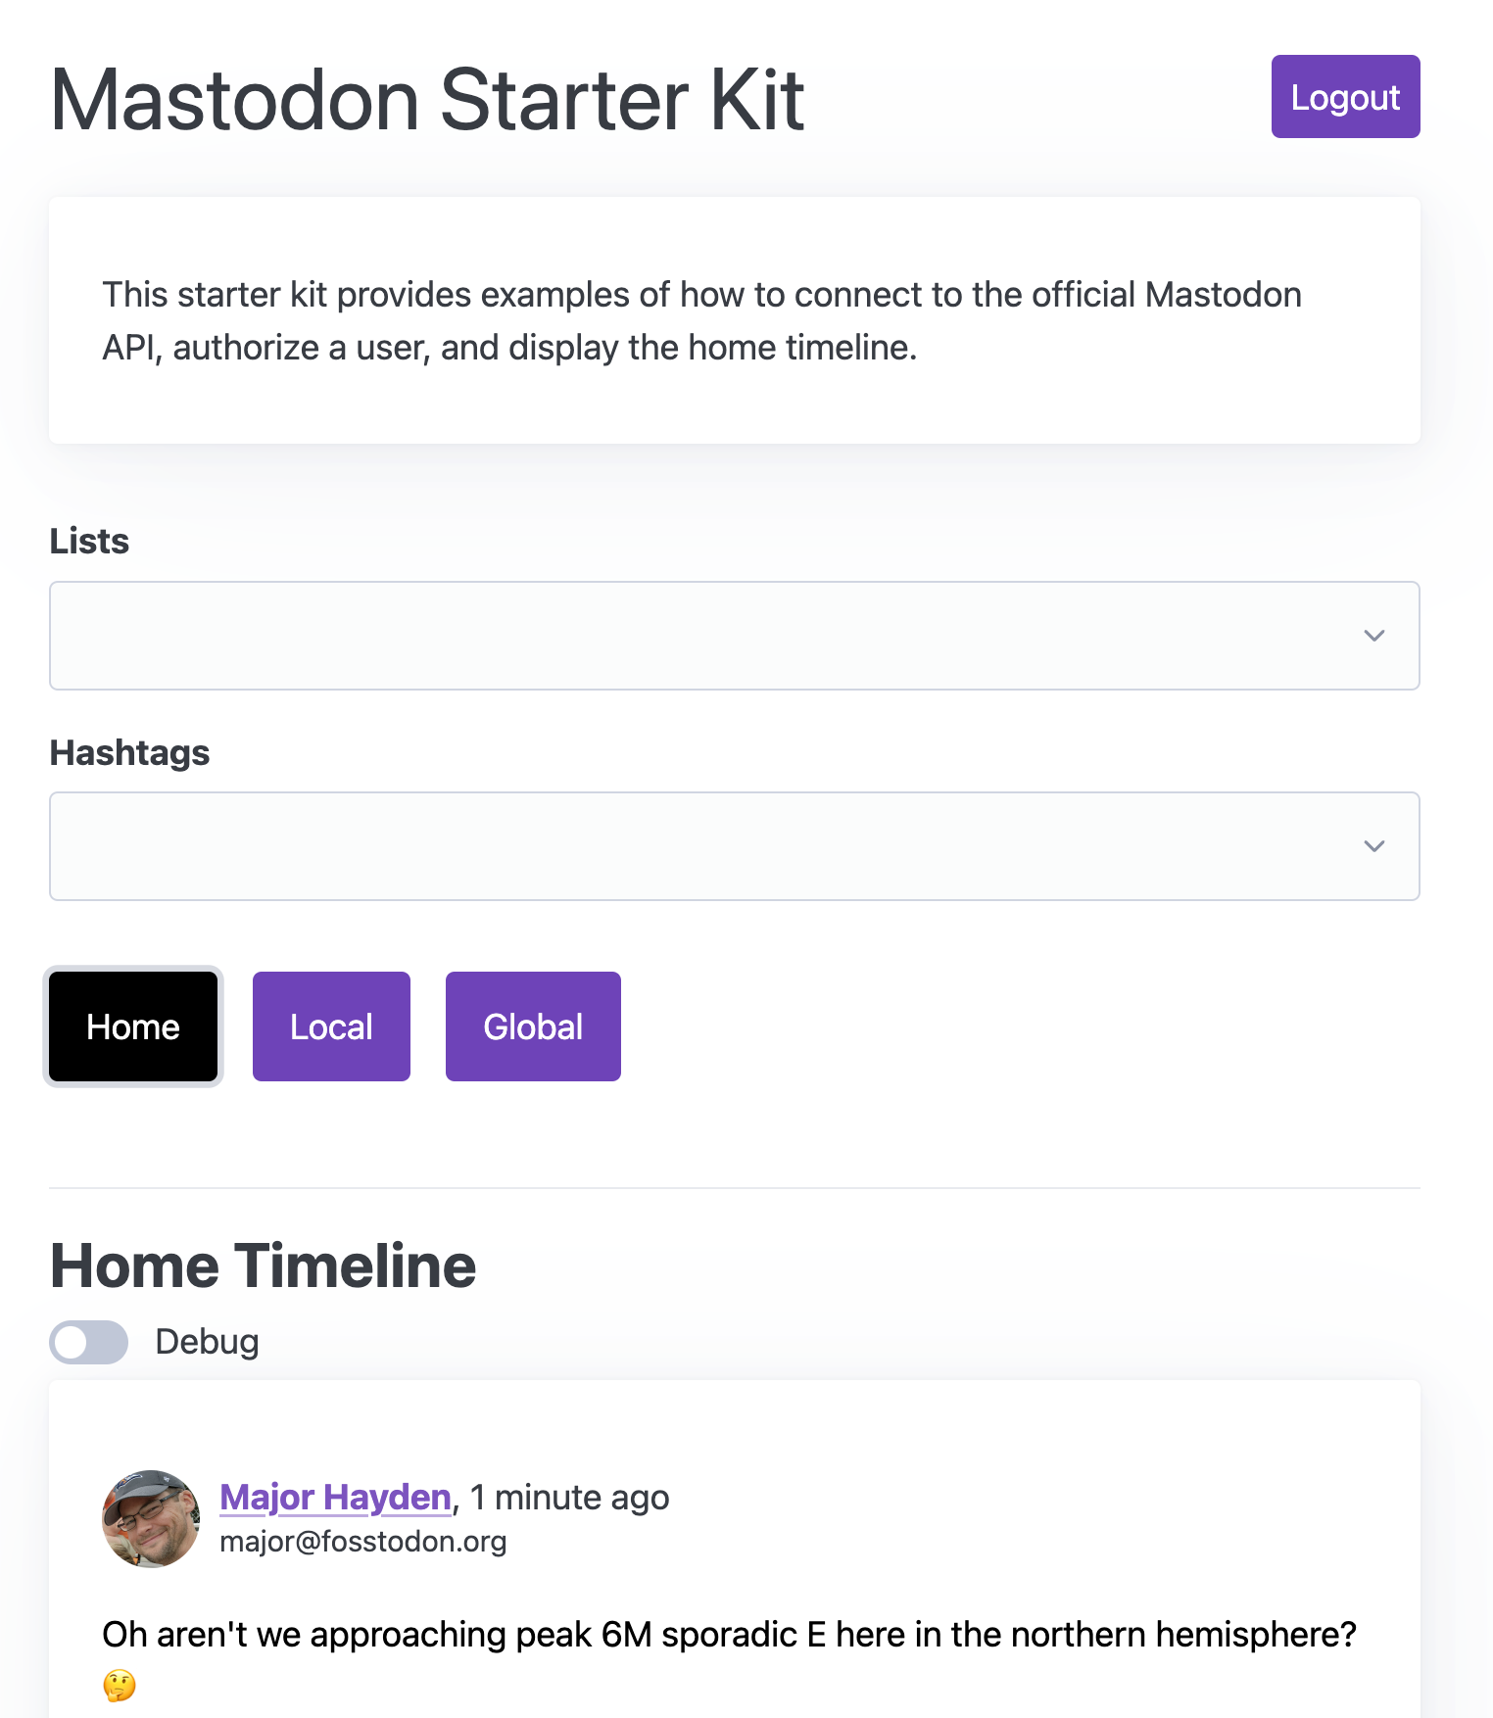Select the Home timeline tab
The height and width of the screenshot is (1718, 1493).
(133, 1026)
